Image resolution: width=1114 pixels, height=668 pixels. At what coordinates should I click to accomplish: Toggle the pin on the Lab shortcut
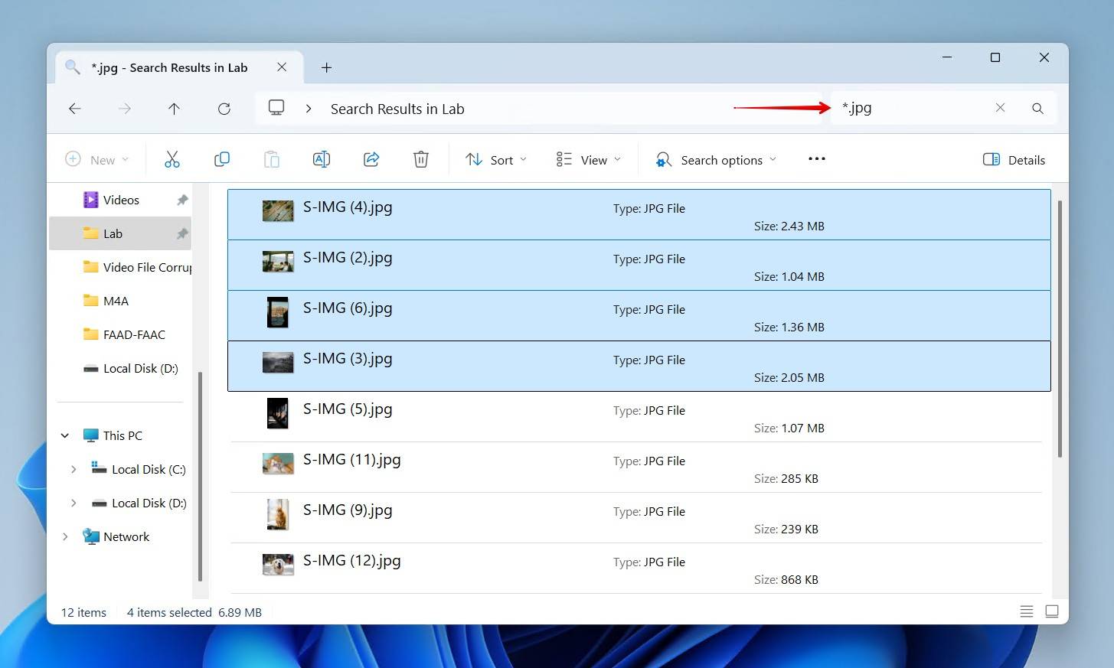pos(182,233)
